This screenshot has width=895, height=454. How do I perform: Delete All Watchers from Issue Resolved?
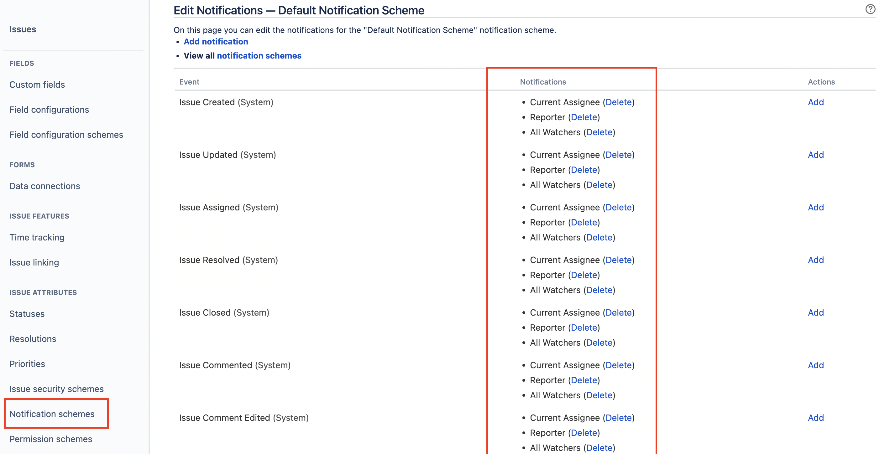[599, 290]
